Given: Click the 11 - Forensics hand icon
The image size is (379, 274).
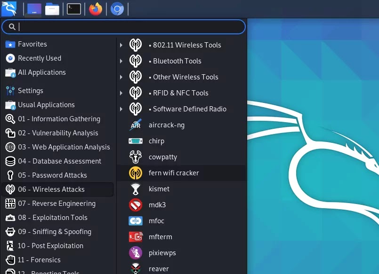Looking at the screenshot, I should tap(10, 260).
